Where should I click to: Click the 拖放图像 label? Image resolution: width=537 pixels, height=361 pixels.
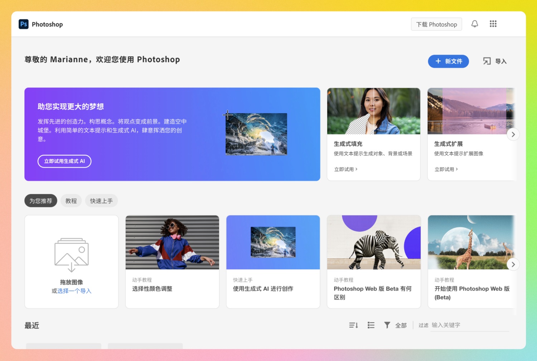click(72, 282)
